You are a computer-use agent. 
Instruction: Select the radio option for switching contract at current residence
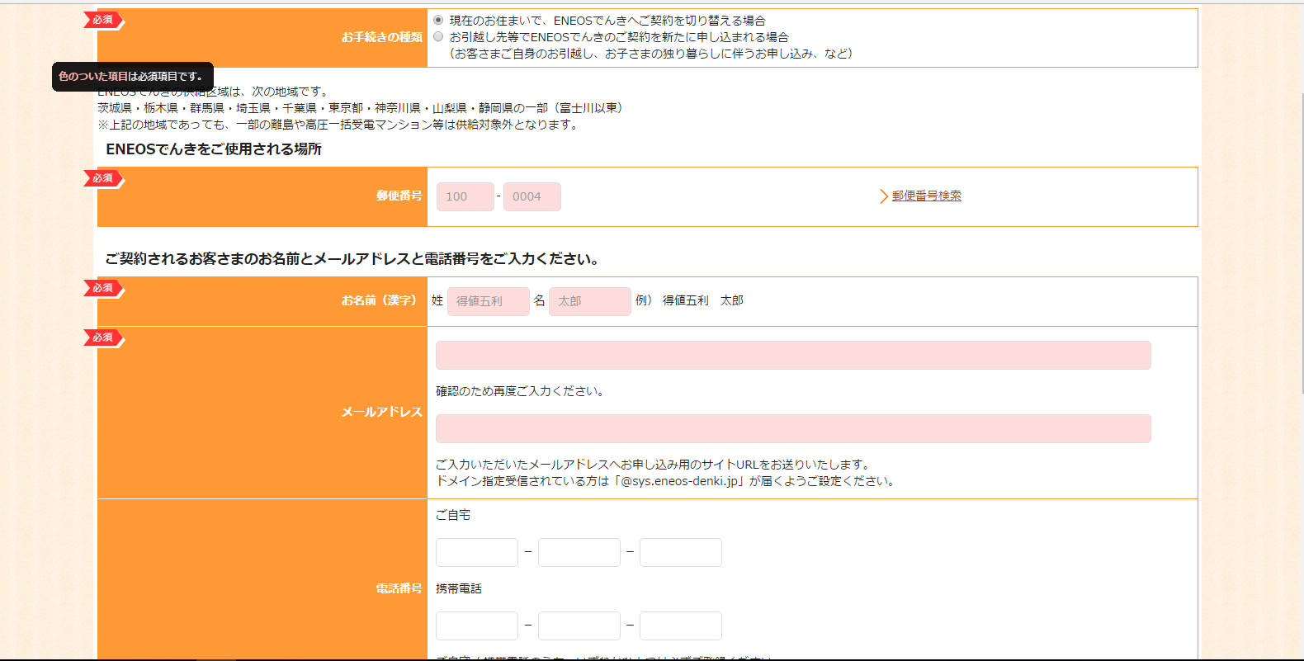[438, 20]
